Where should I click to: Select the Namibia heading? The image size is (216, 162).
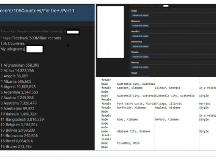[136, 31]
